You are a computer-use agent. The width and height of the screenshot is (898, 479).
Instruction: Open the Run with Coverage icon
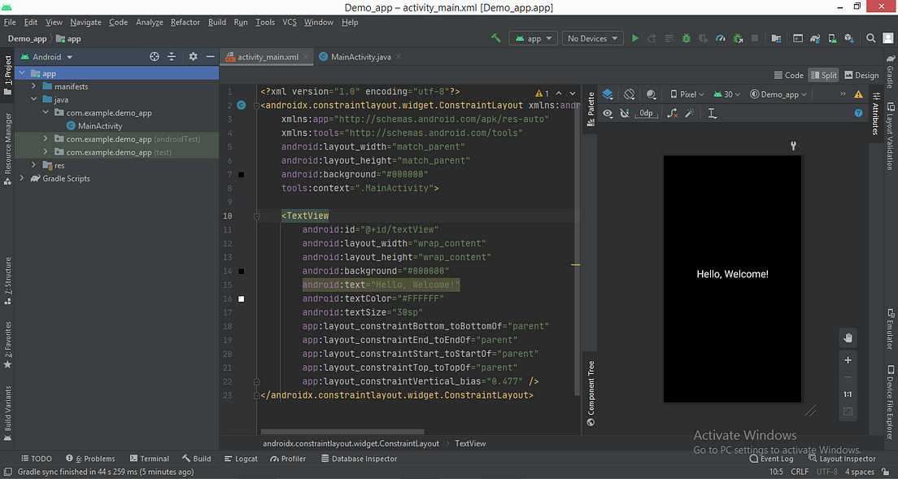pyautogui.click(x=704, y=38)
